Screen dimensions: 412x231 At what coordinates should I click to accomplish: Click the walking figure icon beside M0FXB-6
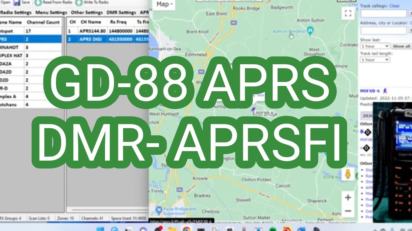point(385,91)
